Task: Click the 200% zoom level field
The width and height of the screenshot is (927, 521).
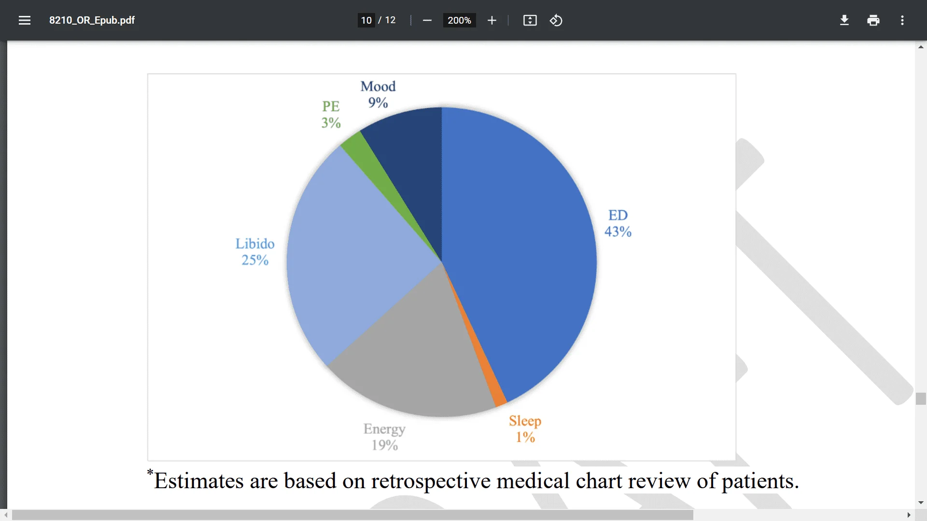Action: point(459,20)
